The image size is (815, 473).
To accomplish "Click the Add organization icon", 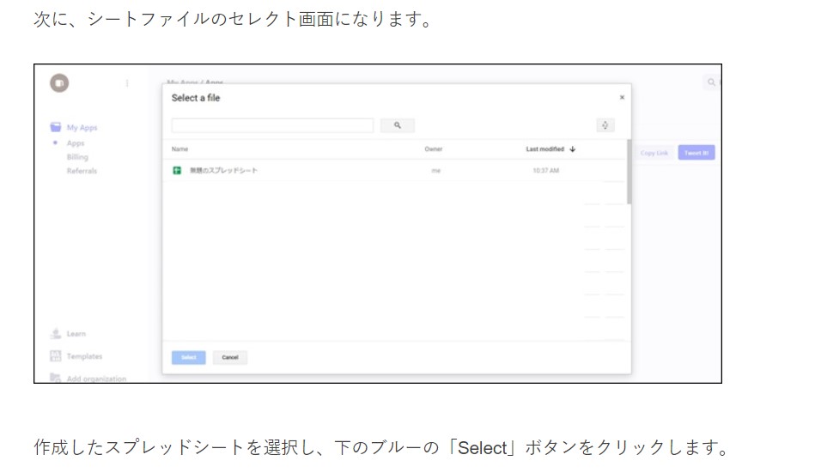I will coord(55,379).
